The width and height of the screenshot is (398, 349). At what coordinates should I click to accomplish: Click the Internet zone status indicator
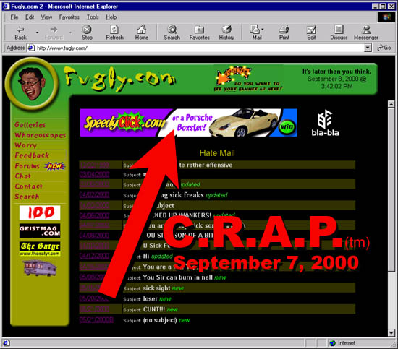[343, 343]
